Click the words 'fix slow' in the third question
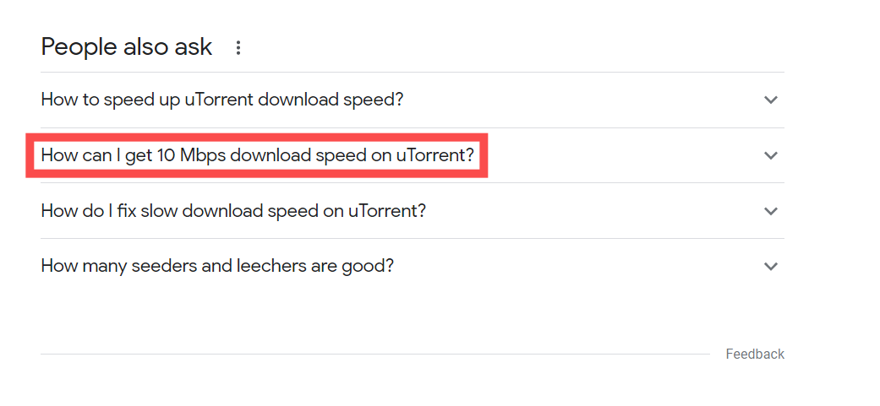880x406 pixels. pyautogui.click(x=151, y=211)
